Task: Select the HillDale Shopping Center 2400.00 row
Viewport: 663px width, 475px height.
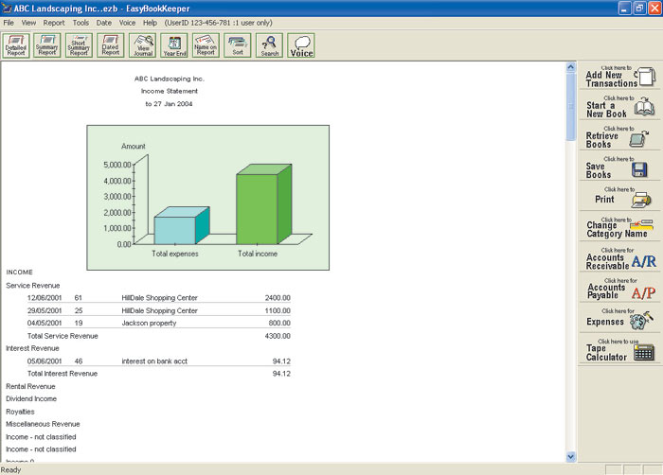Action: 159,297
